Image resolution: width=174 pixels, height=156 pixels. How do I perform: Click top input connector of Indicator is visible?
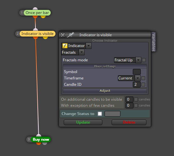tap(35, 30)
